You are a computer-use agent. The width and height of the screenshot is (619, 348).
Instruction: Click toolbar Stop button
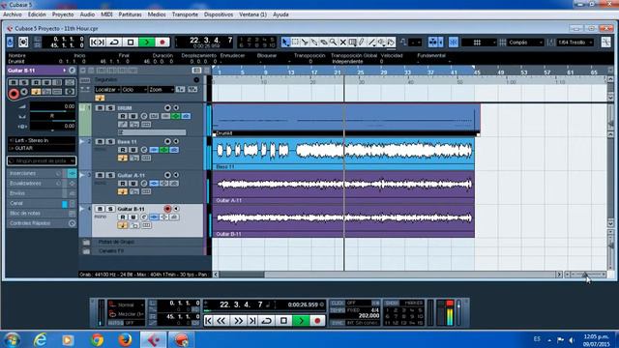click(131, 43)
